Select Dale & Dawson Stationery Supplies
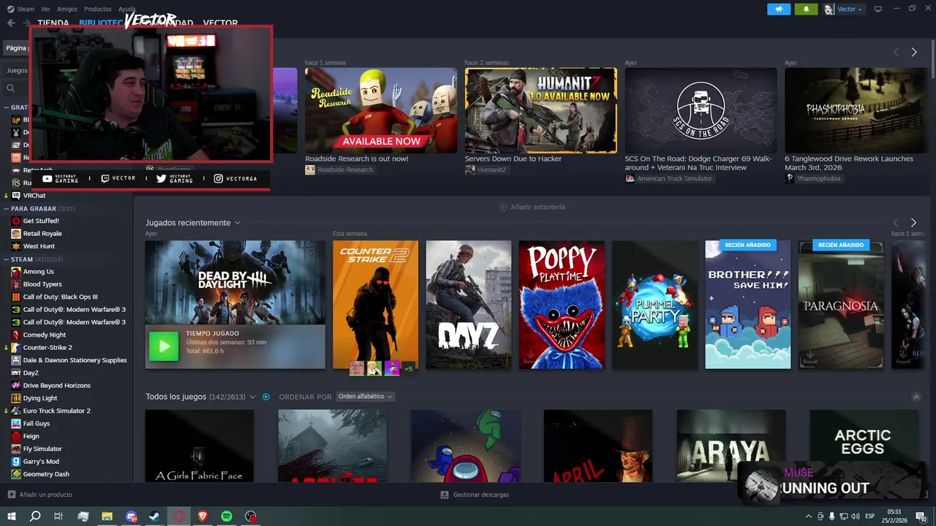The image size is (936, 526). click(x=75, y=360)
